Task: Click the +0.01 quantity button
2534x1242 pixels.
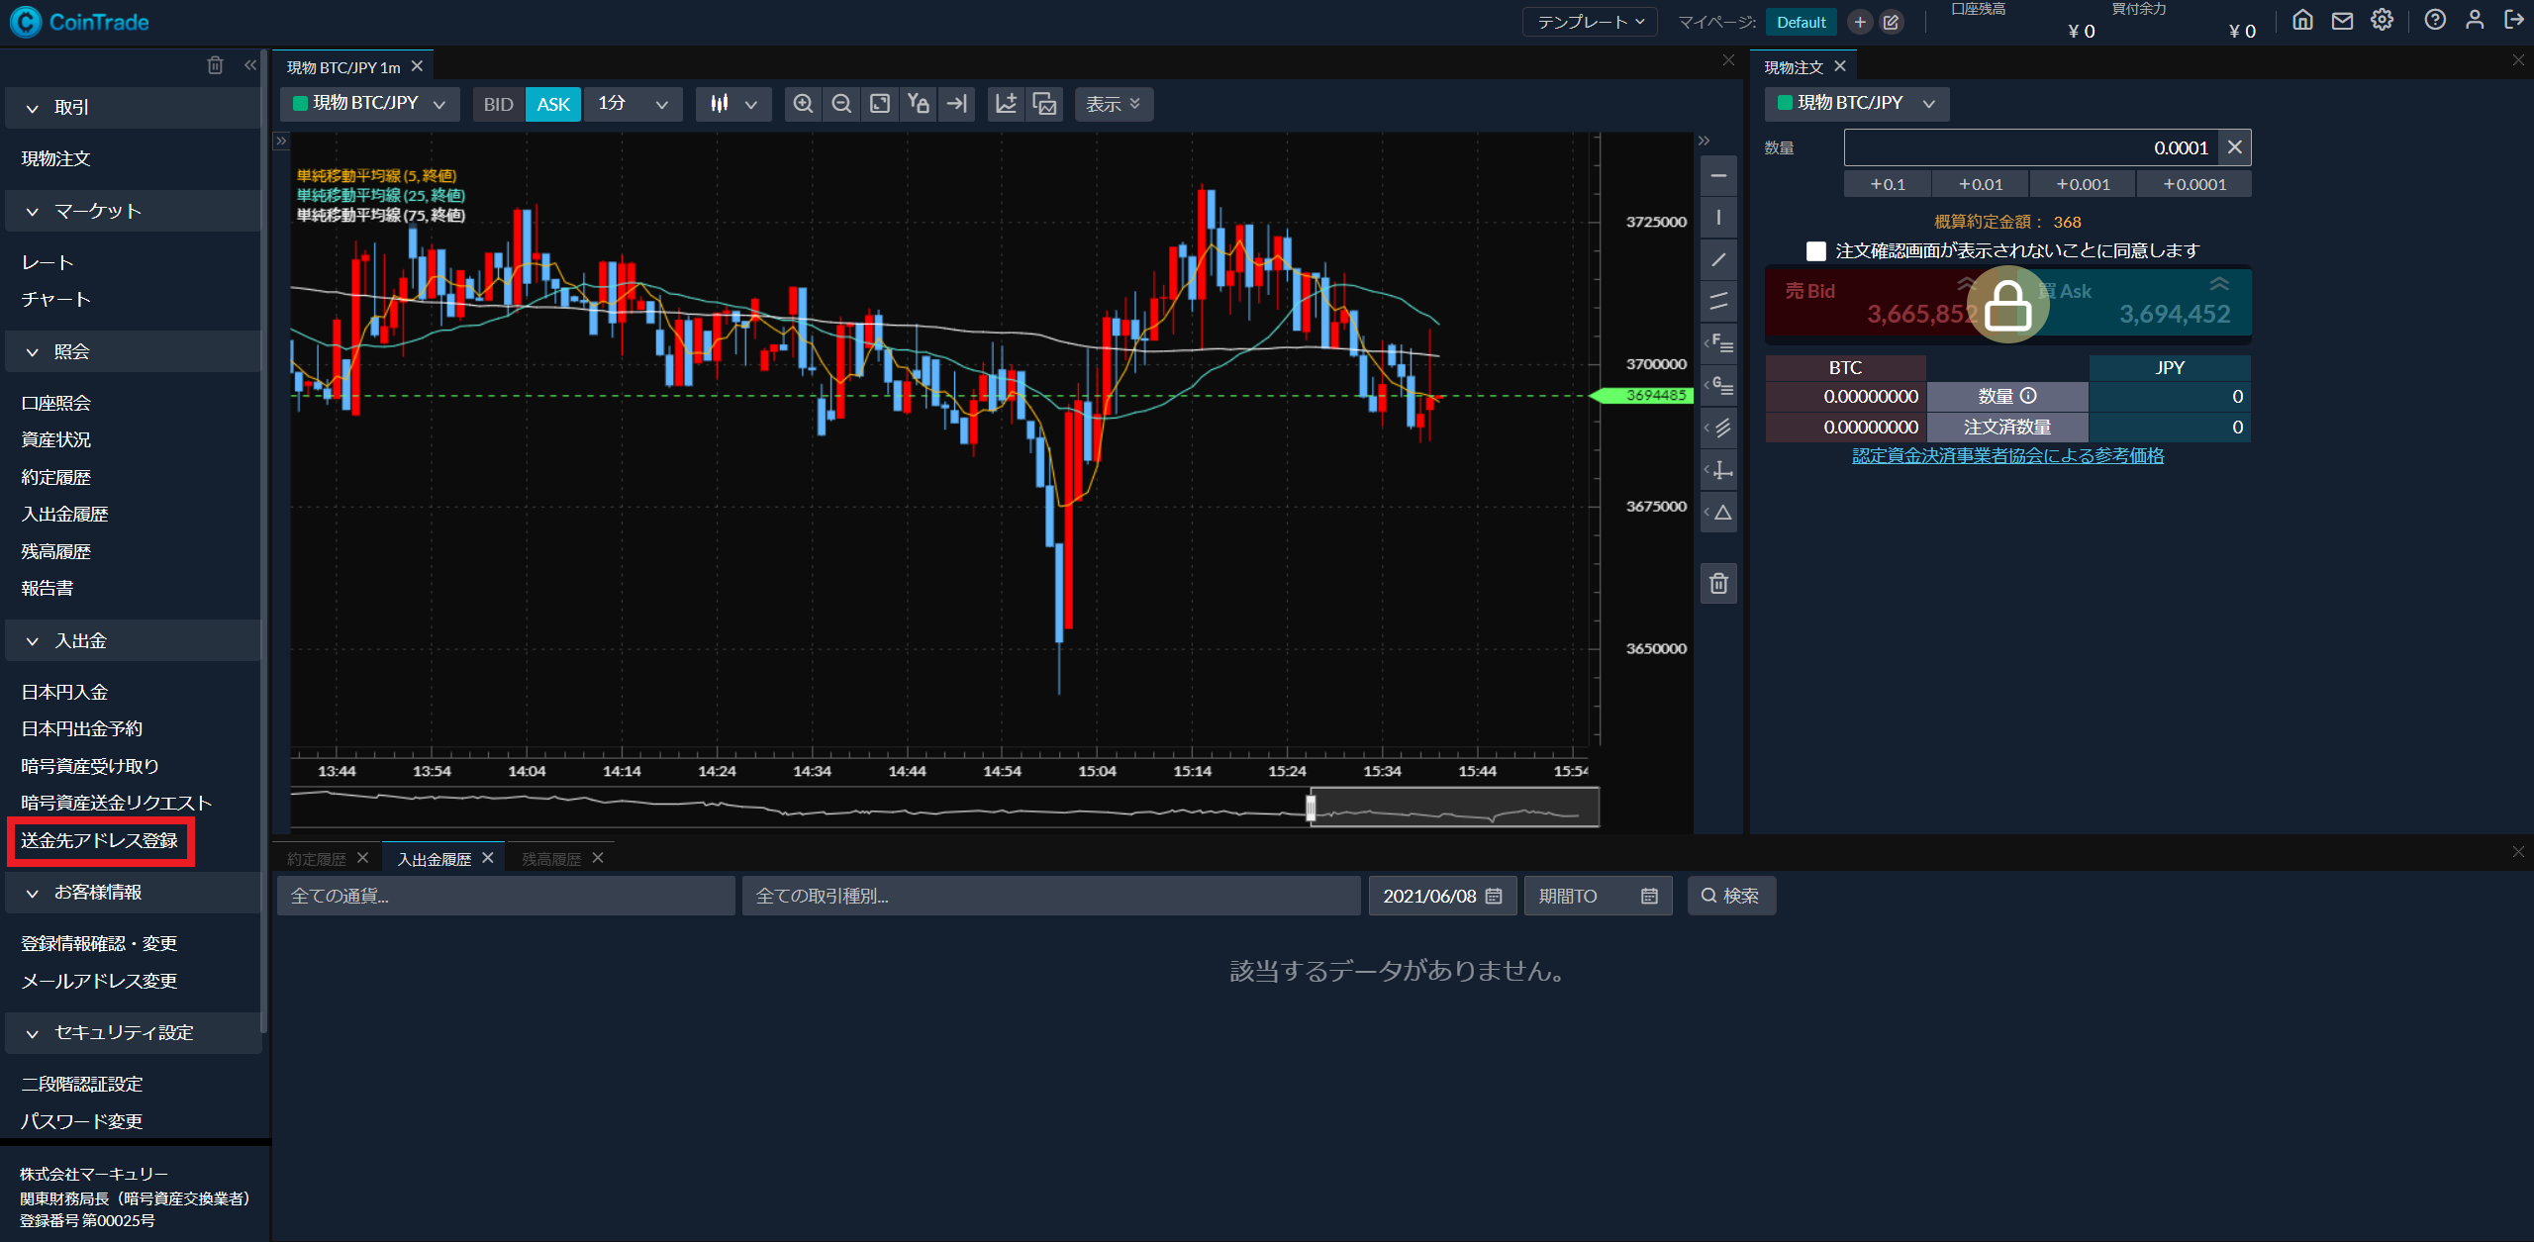Action: 1980,184
